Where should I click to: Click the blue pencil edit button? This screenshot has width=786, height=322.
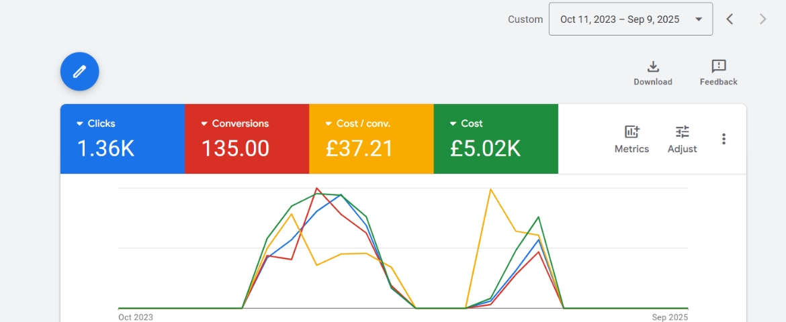[x=79, y=71]
